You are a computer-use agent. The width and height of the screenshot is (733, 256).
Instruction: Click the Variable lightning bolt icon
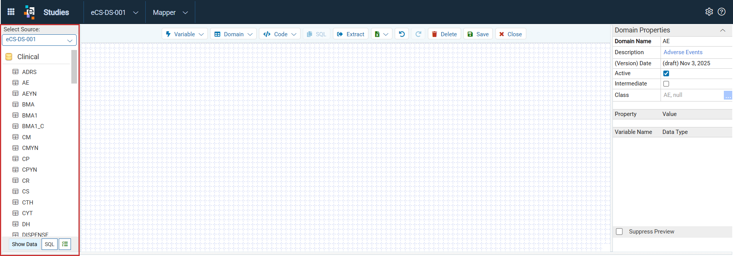point(168,34)
